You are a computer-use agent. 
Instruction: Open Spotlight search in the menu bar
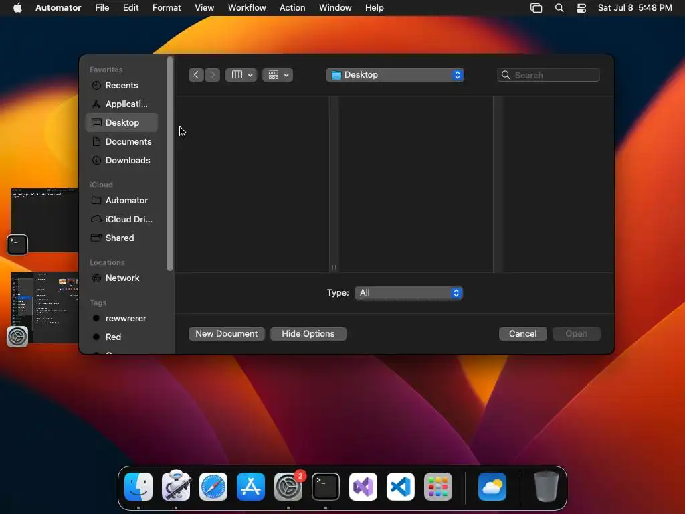tap(559, 8)
